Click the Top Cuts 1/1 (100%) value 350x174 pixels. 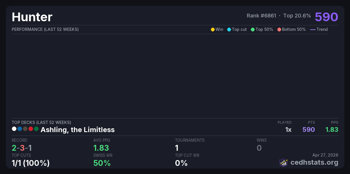coord(31,163)
